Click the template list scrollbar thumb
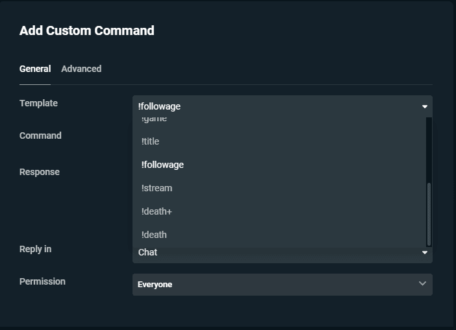The height and width of the screenshot is (330, 456). (428, 214)
